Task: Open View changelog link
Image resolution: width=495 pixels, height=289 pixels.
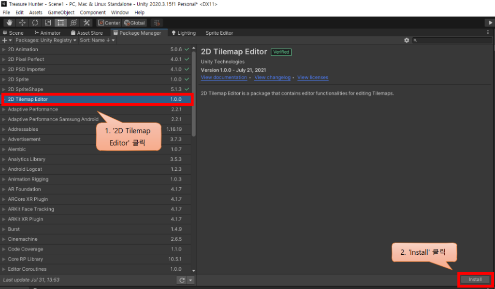Action: pyautogui.click(x=273, y=78)
